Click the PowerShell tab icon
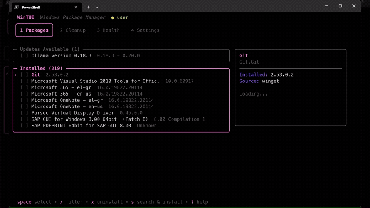Image resolution: width=370 pixels, height=208 pixels. point(17,7)
